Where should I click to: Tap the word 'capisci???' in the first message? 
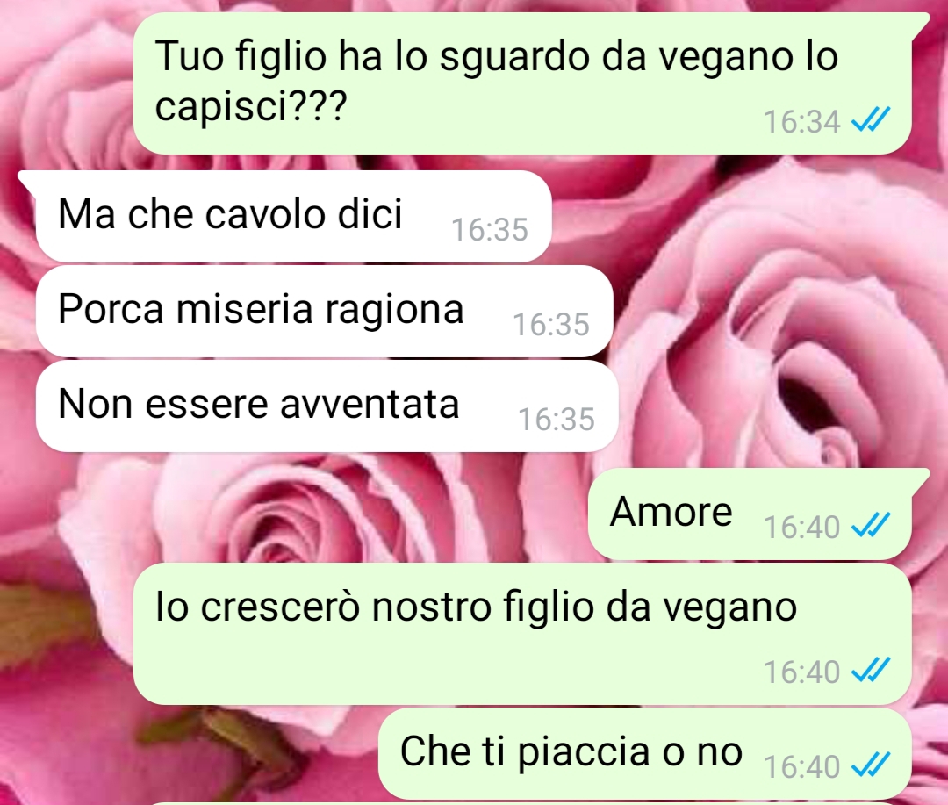[x=251, y=107]
